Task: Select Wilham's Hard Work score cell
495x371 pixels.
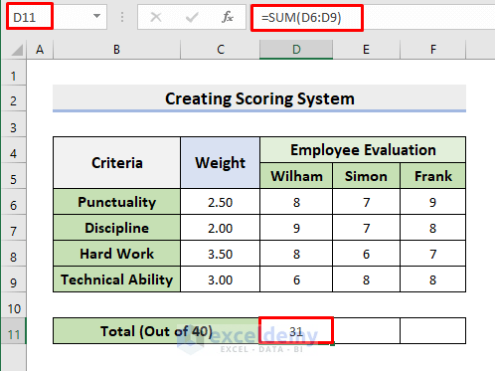Action: coord(296,254)
